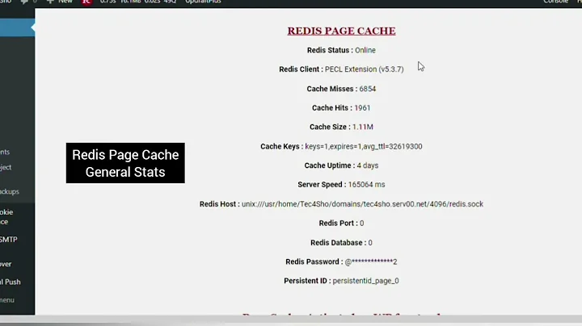The image size is (582, 326).
Task: Select the PECL Extension (v5.3.7) text
Action: tap(364, 69)
